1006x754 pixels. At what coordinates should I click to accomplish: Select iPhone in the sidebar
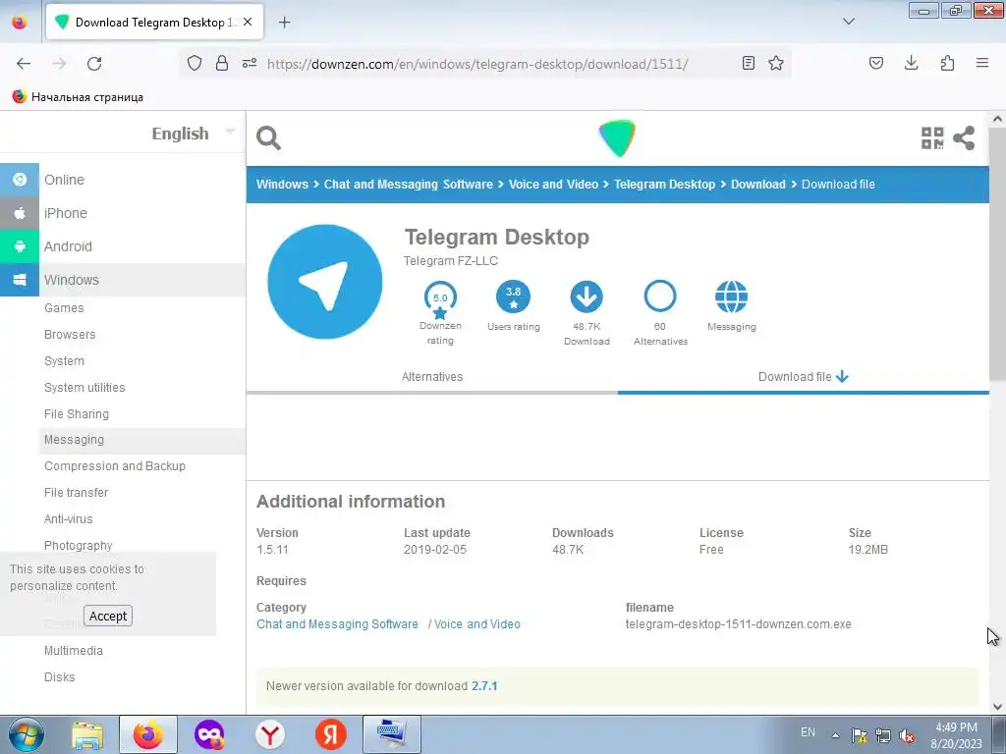coord(66,213)
